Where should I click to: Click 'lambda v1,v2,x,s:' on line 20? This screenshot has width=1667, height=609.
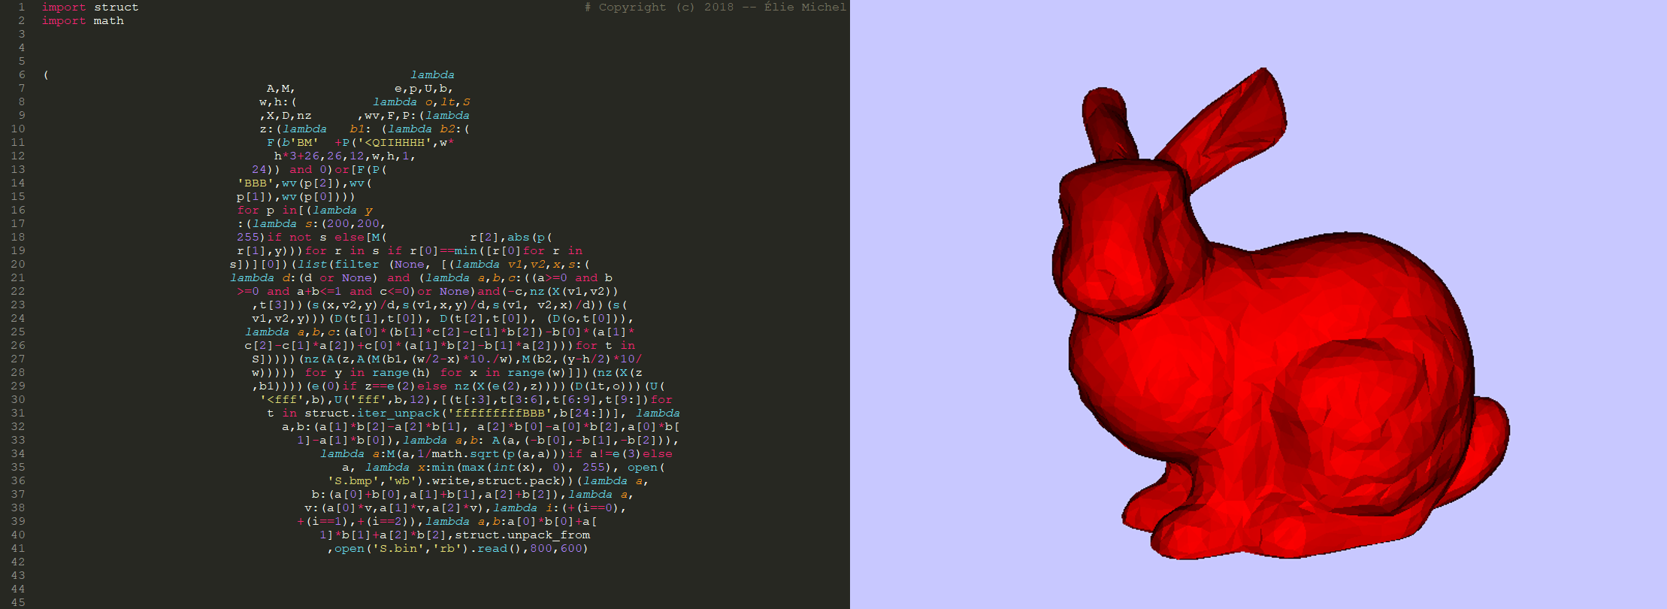(x=519, y=265)
